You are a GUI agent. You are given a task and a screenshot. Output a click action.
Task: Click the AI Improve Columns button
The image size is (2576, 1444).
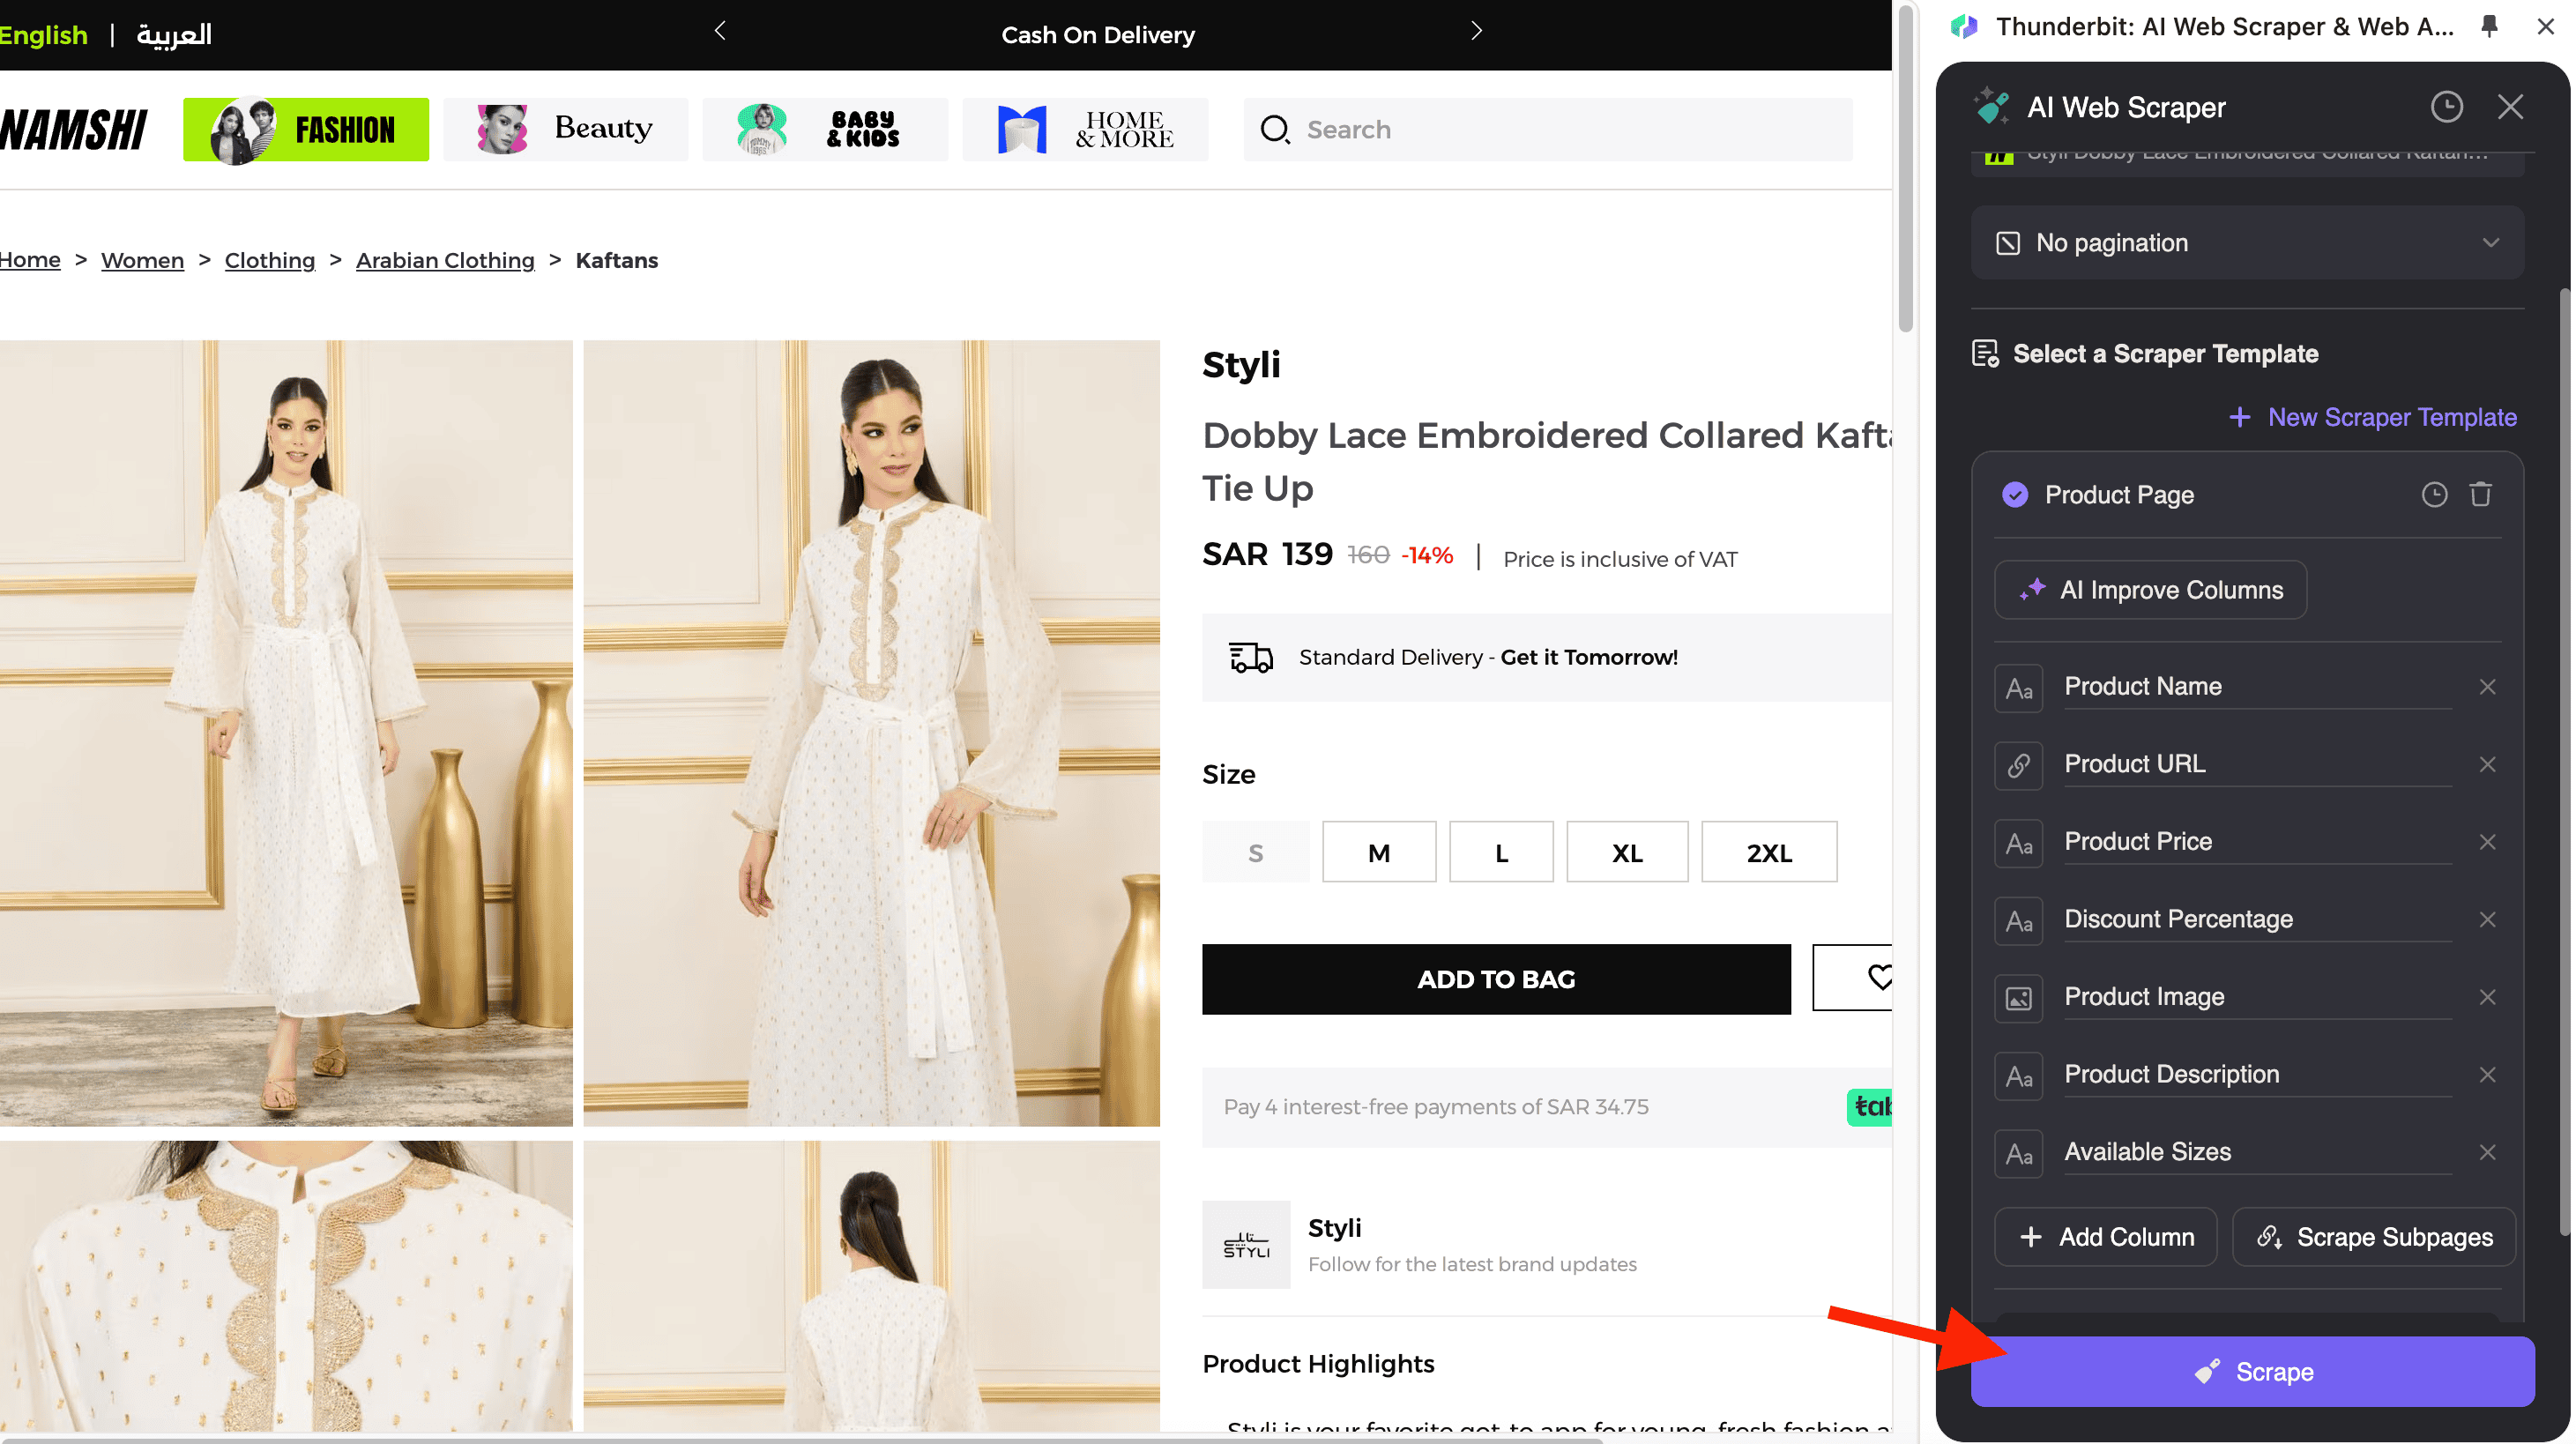(2151, 589)
